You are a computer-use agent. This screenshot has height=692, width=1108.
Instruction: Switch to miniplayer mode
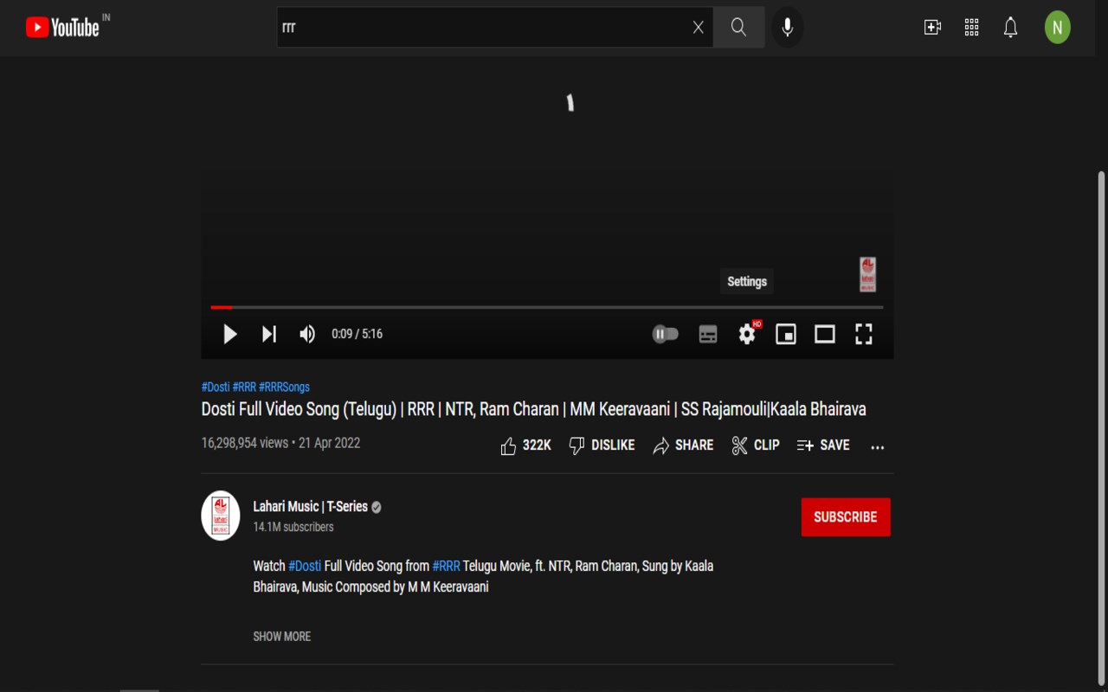pyautogui.click(x=786, y=334)
